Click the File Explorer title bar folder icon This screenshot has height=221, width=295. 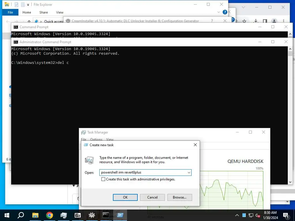(7, 5)
